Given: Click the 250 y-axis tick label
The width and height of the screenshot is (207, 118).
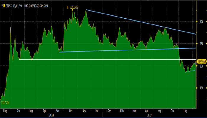Looking at the screenshot, I should pyautogui.click(x=201, y=44).
